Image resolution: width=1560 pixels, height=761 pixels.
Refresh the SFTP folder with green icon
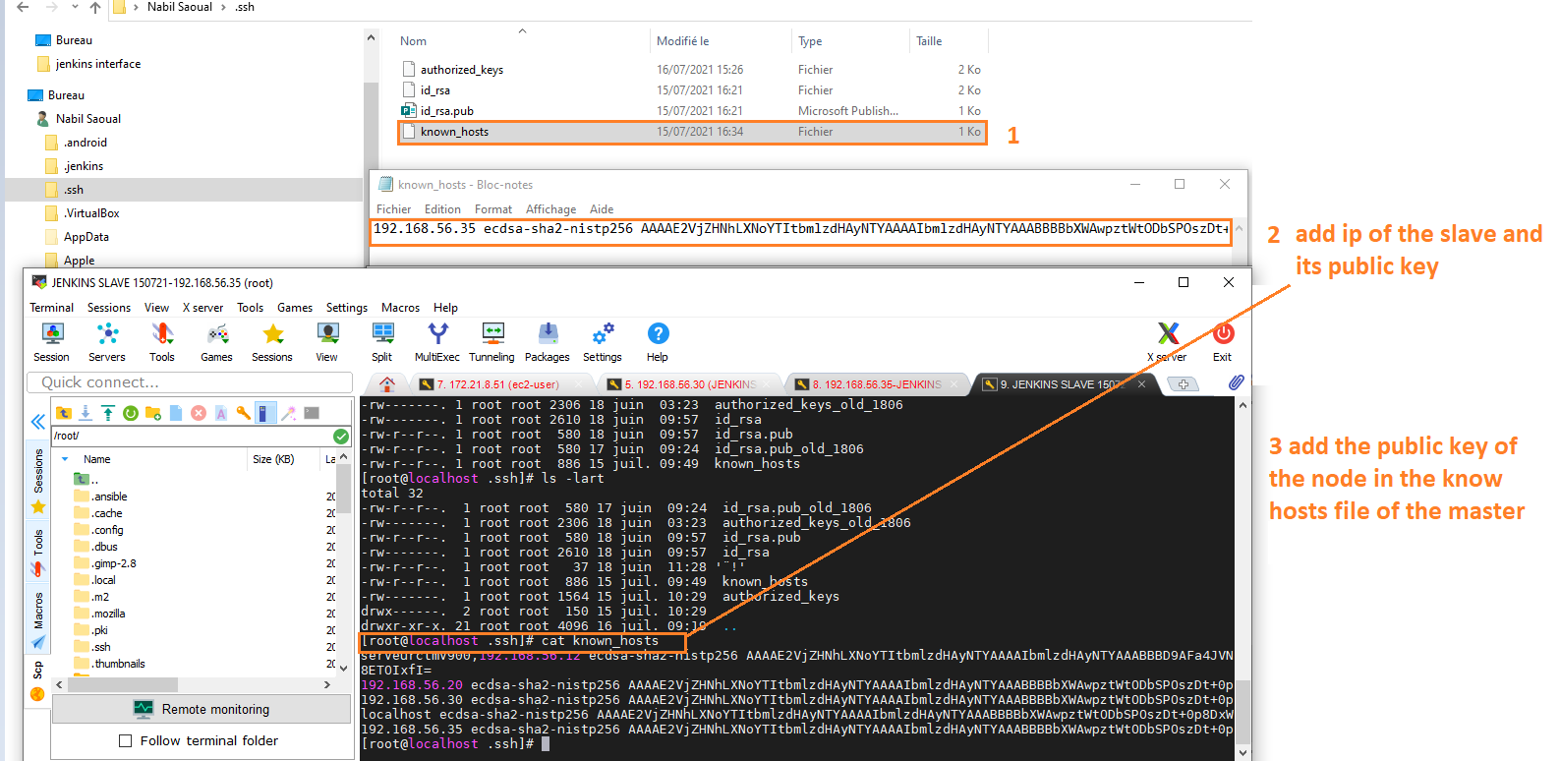131,413
